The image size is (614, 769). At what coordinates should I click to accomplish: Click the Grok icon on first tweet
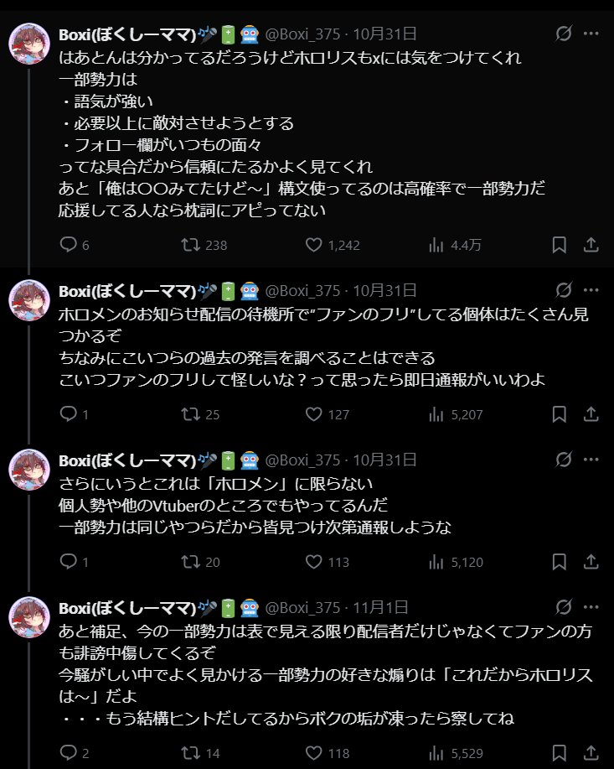564,34
